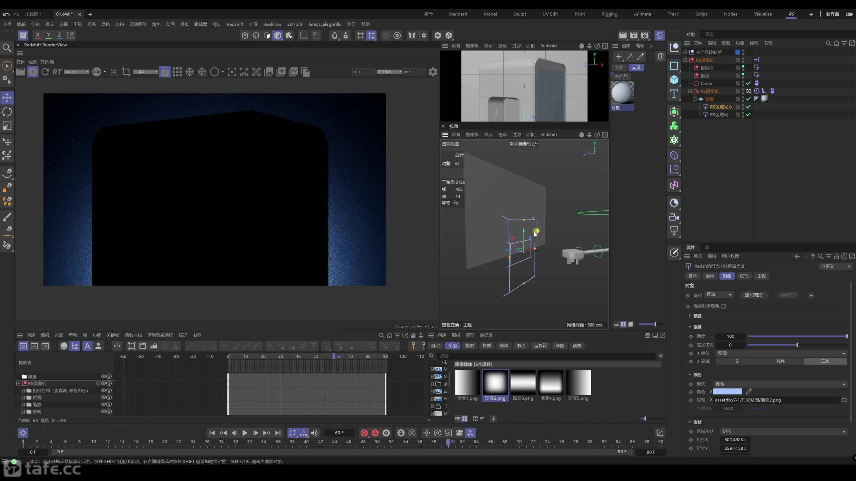
Task: Click the light object icon
Action: [x=674, y=231]
